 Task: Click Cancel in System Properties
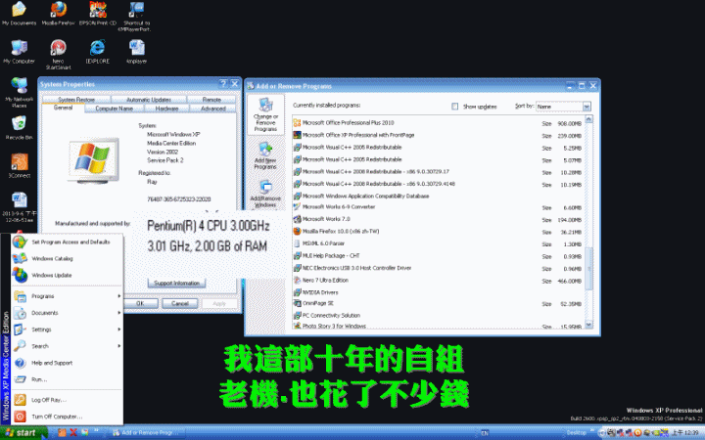pos(180,303)
